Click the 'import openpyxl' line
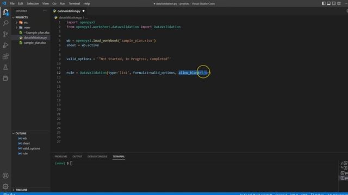The width and height of the screenshot is (348, 195). (x=80, y=22)
